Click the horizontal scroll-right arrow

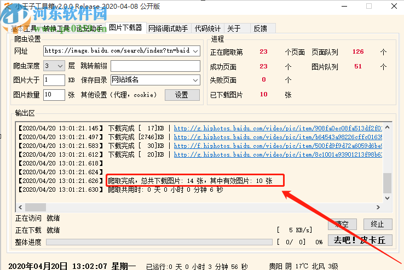378,207
